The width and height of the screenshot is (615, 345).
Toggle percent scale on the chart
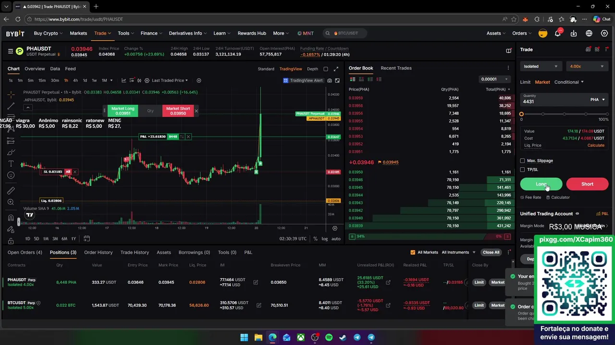pyautogui.click(x=315, y=239)
